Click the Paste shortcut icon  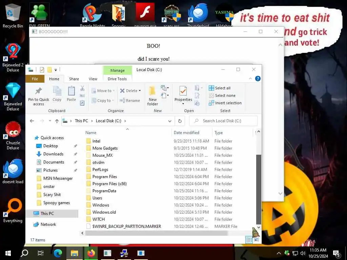[82, 103]
